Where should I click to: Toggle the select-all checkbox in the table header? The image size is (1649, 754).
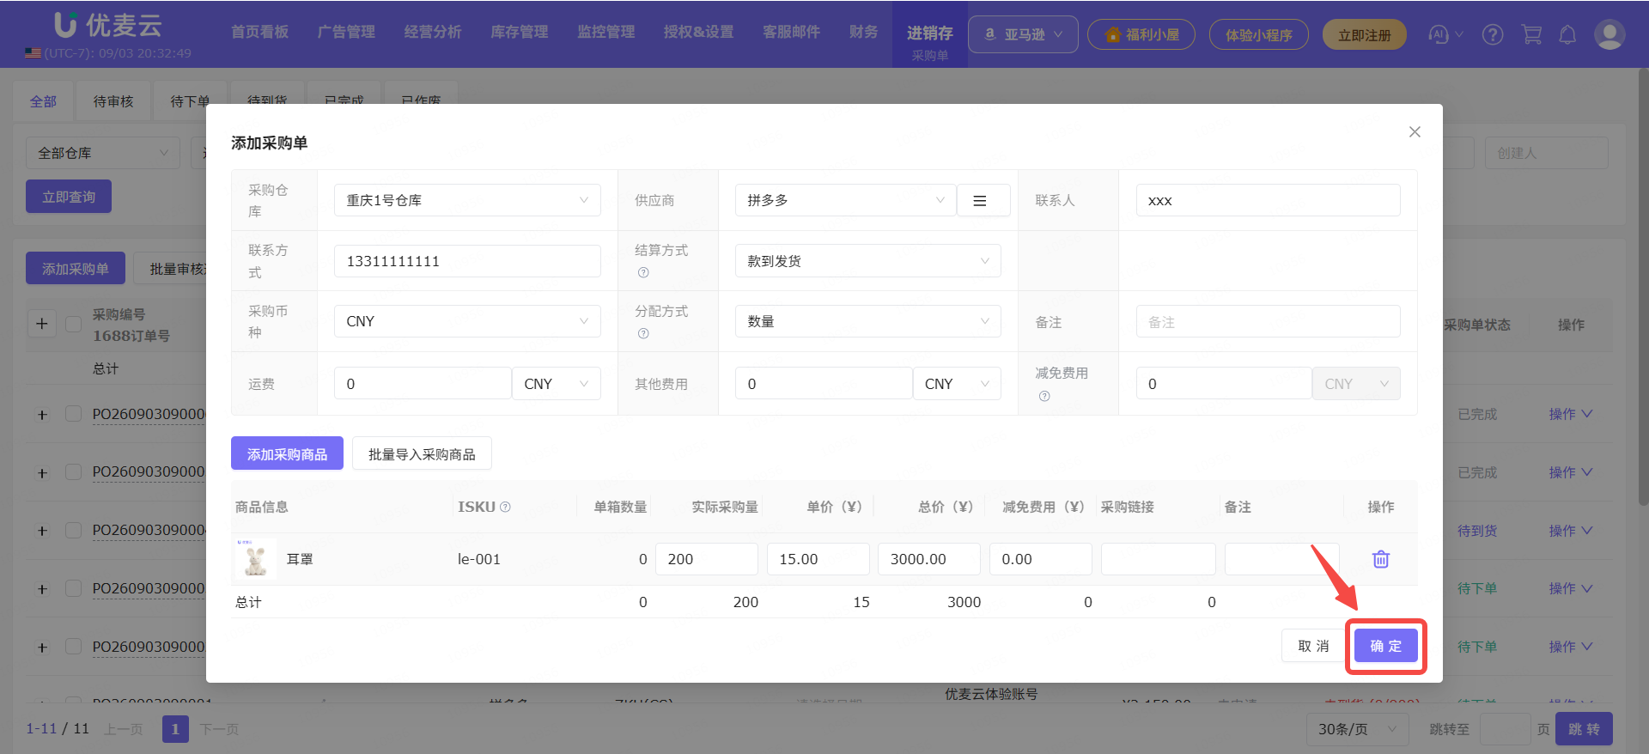pos(74,324)
